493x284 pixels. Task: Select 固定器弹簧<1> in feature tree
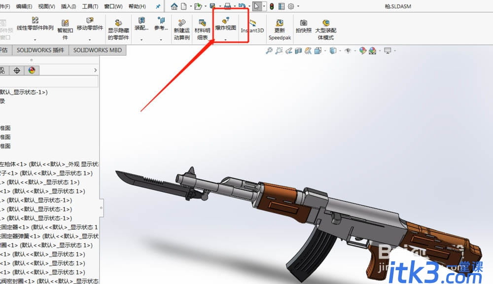(x=49, y=236)
